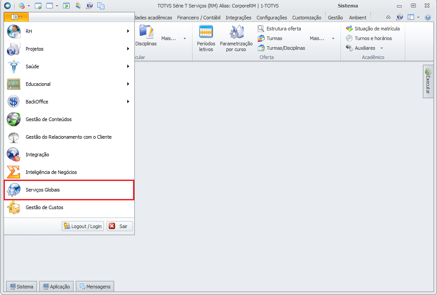Click the Educacional chalkboard icon

tap(14, 84)
